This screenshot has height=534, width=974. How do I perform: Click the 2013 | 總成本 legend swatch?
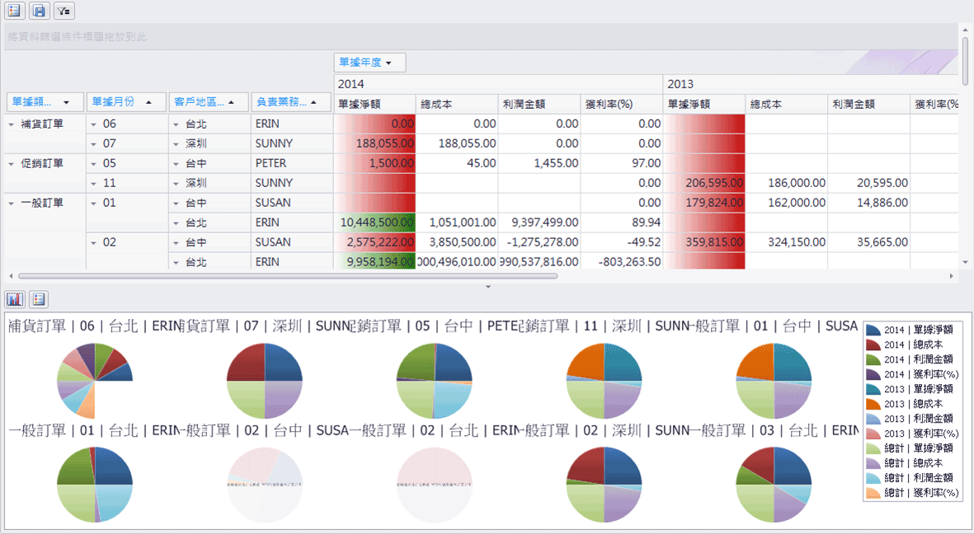[873, 405]
